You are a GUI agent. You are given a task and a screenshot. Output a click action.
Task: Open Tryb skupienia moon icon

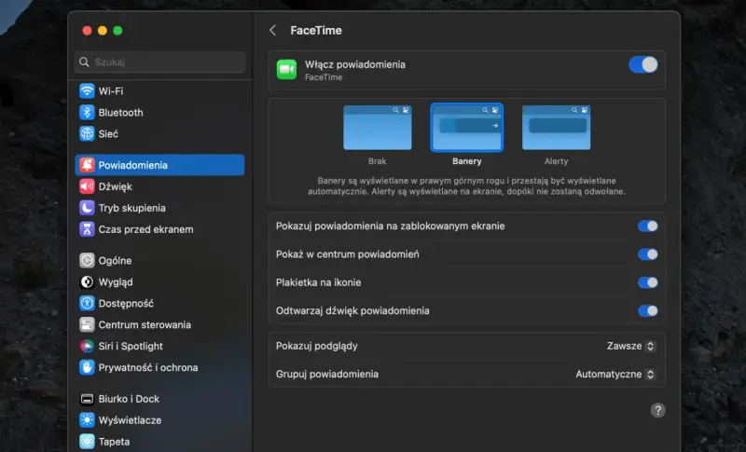pos(87,208)
